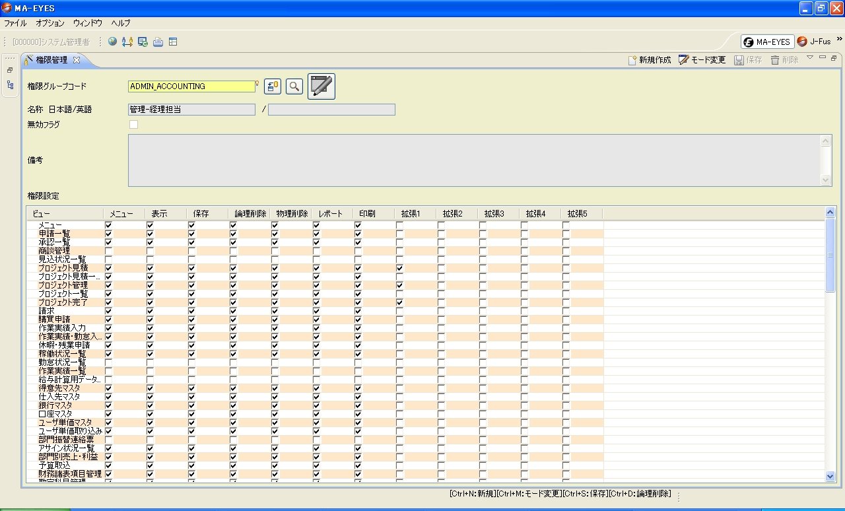
Task: Toggle メニュー column checkbox for 商談管理 row
Action: click(x=108, y=251)
